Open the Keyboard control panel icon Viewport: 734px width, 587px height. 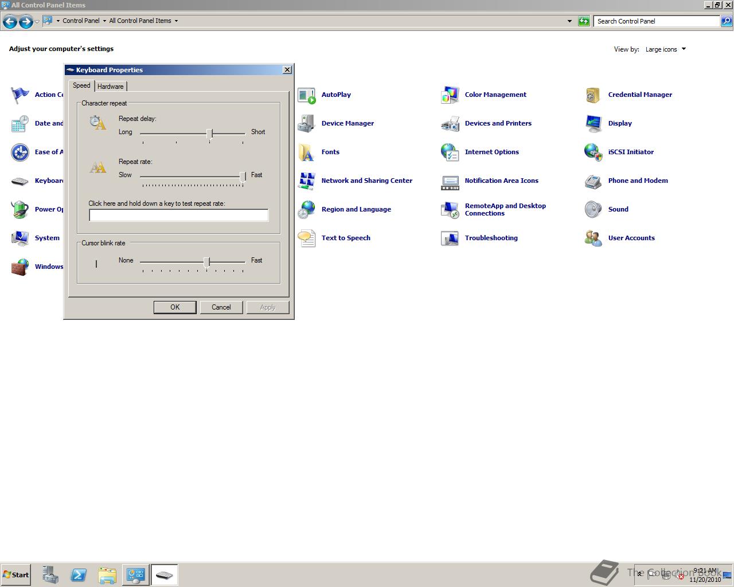(20, 181)
